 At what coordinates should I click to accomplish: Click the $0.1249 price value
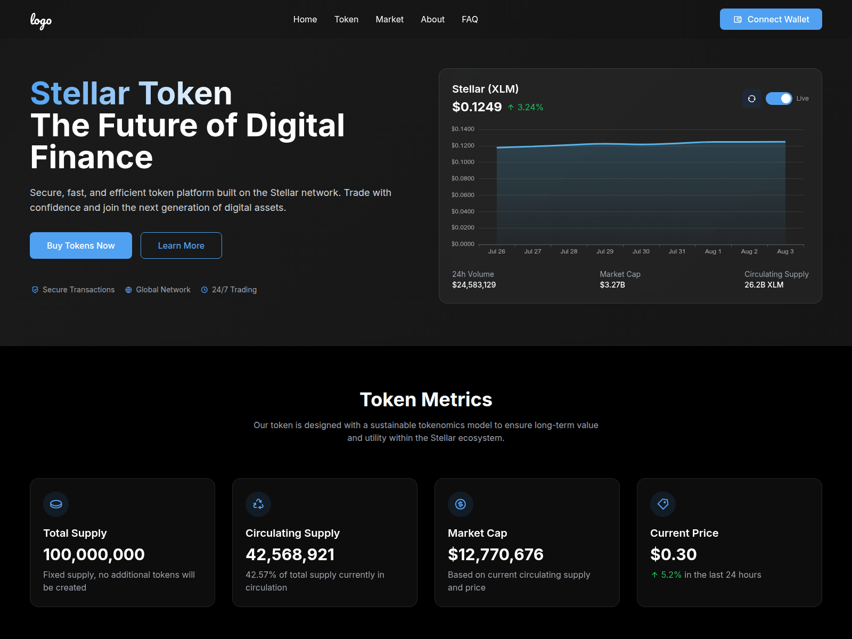point(477,107)
